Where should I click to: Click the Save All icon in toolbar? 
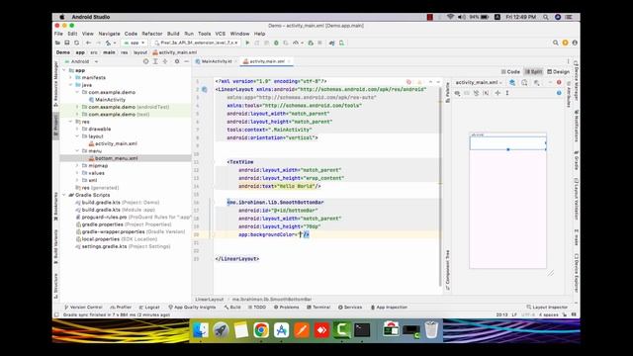tap(67, 43)
